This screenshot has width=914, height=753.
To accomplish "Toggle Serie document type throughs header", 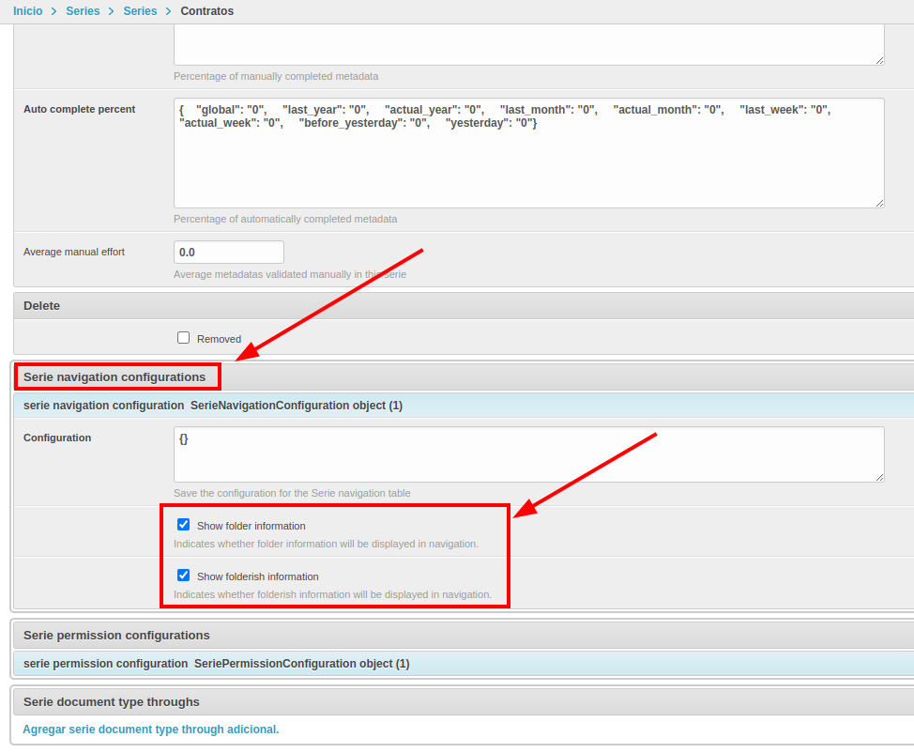I will (111, 702).
